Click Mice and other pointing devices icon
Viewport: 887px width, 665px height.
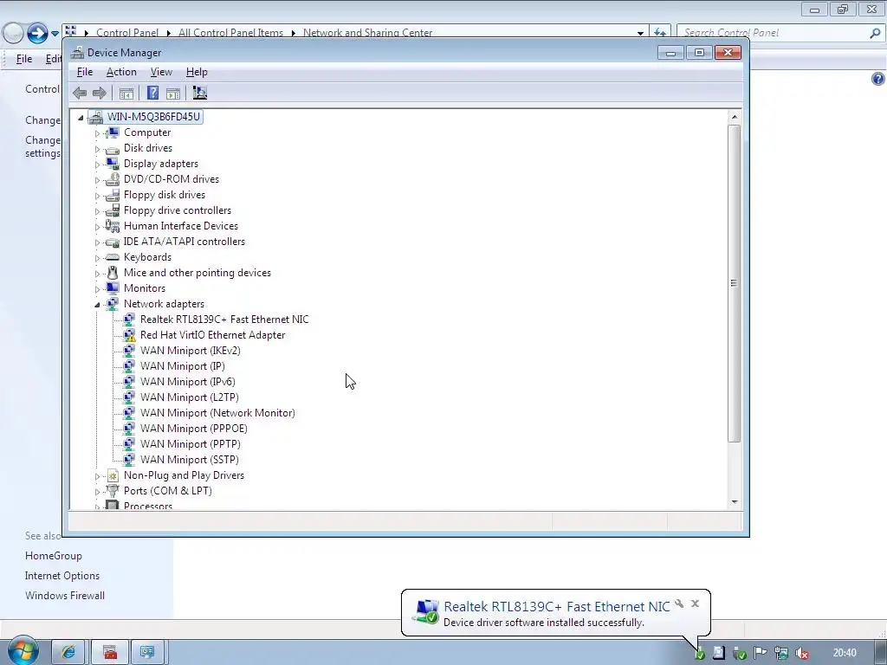[113, 273]
